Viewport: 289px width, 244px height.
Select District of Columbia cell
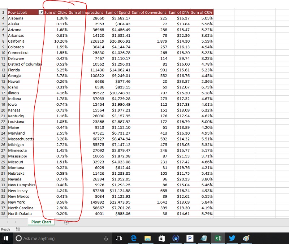[26, 64]
